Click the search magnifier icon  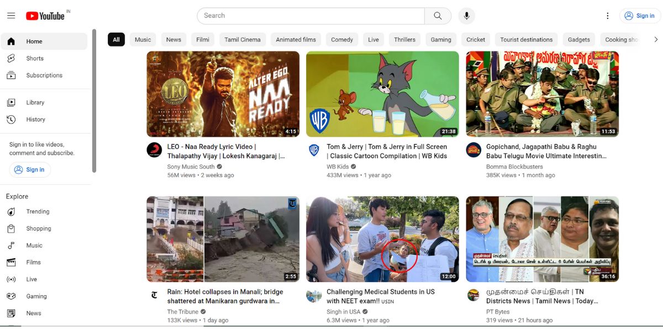point(438,15)
